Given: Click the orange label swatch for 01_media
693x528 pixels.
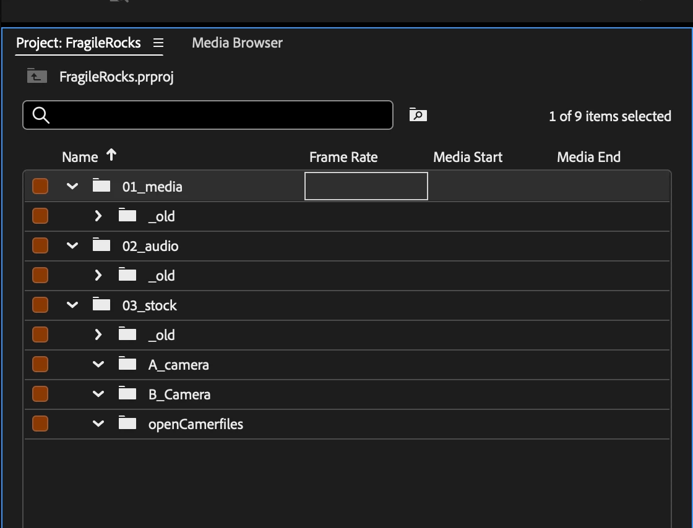Looking at the screenshot, I should pyautogui.click(x=40, y=186).
